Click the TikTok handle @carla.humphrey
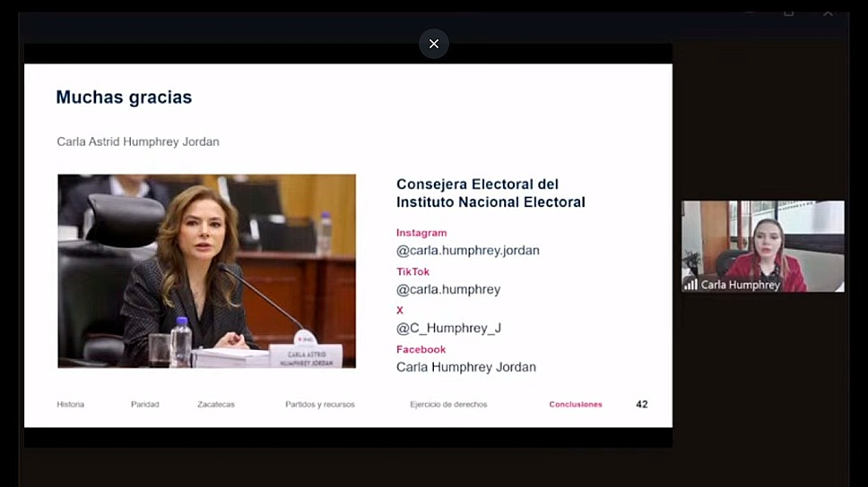Image resolution: width=868 pixels, height=487 pixels. (x=448, y=289)
